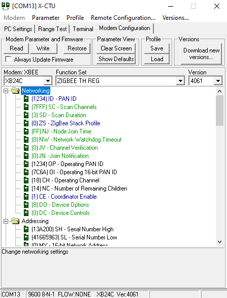Click the X-CTU app icon in title bar
This screenshot has height=298, width=227.
click(x=6, y=6)
